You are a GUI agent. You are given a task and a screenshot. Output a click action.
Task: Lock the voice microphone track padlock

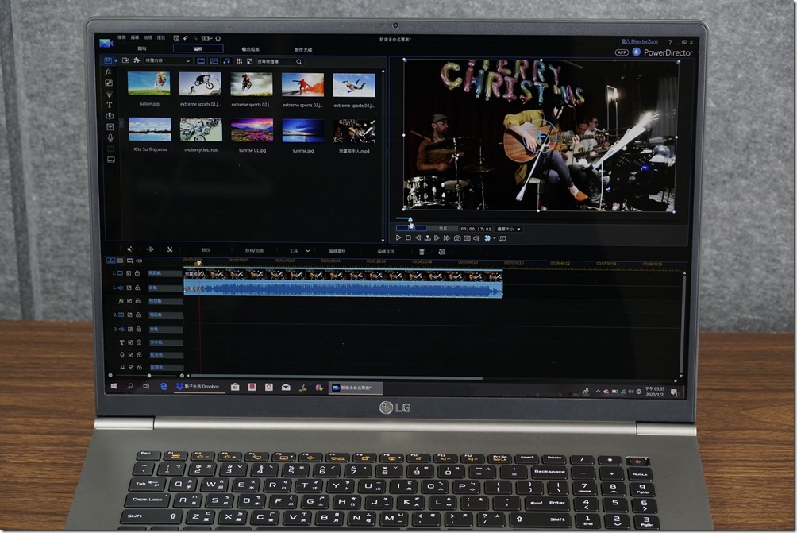click(139, 354)
